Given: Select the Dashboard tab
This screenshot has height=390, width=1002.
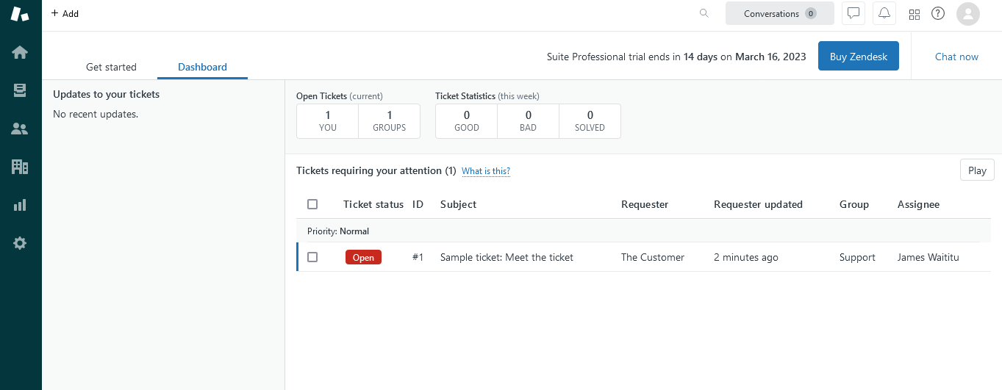Looking at the screenshot, I should 202,67.
